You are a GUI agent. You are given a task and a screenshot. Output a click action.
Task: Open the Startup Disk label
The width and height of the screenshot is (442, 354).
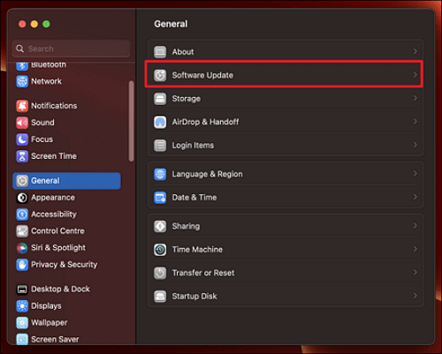194,297
